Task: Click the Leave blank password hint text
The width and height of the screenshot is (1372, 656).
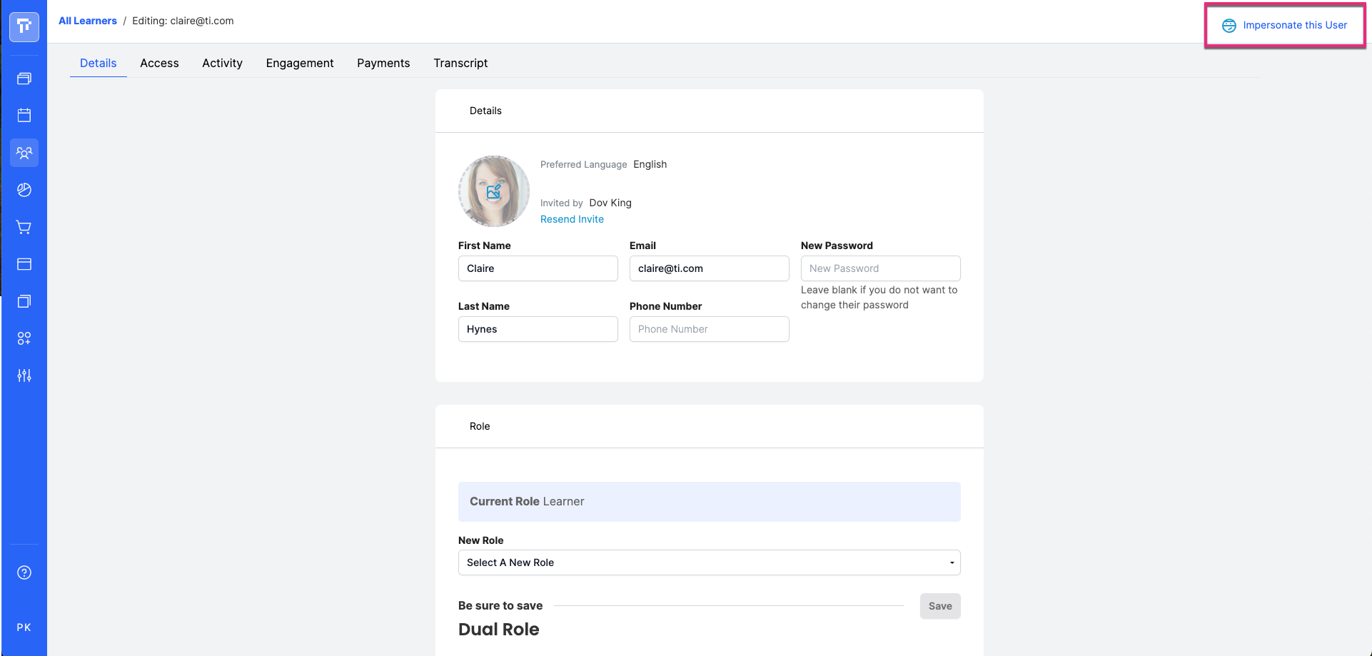Action: pyautogui.click(x=879, y=298)
